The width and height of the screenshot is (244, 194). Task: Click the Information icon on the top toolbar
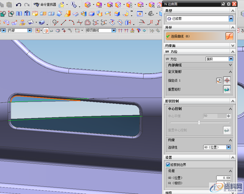(x=72, y=4)
